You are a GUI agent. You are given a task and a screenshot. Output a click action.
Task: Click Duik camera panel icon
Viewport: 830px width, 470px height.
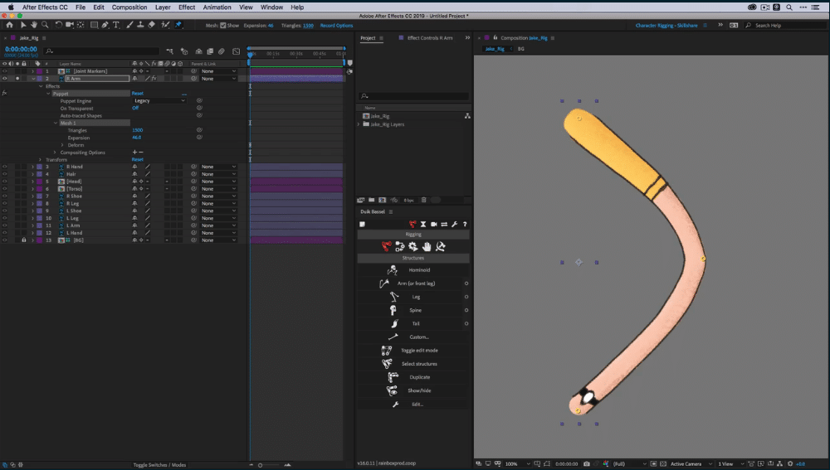pos(433,224)
